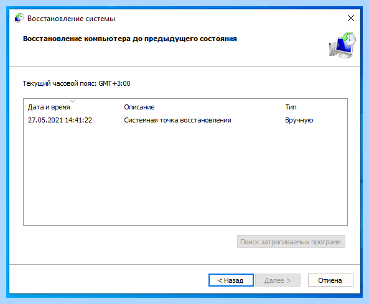The image size is (369, 304).
Task: Sort by the 'Дата и время' column header
Action: coord(72,107)
